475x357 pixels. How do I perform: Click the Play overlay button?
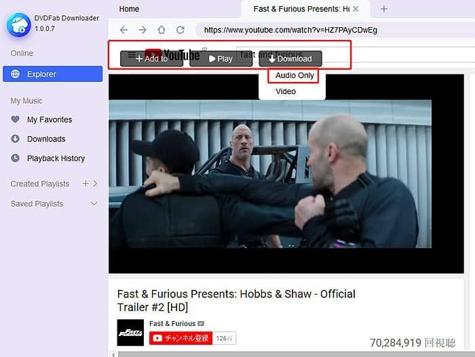click(x=221, y=59)
